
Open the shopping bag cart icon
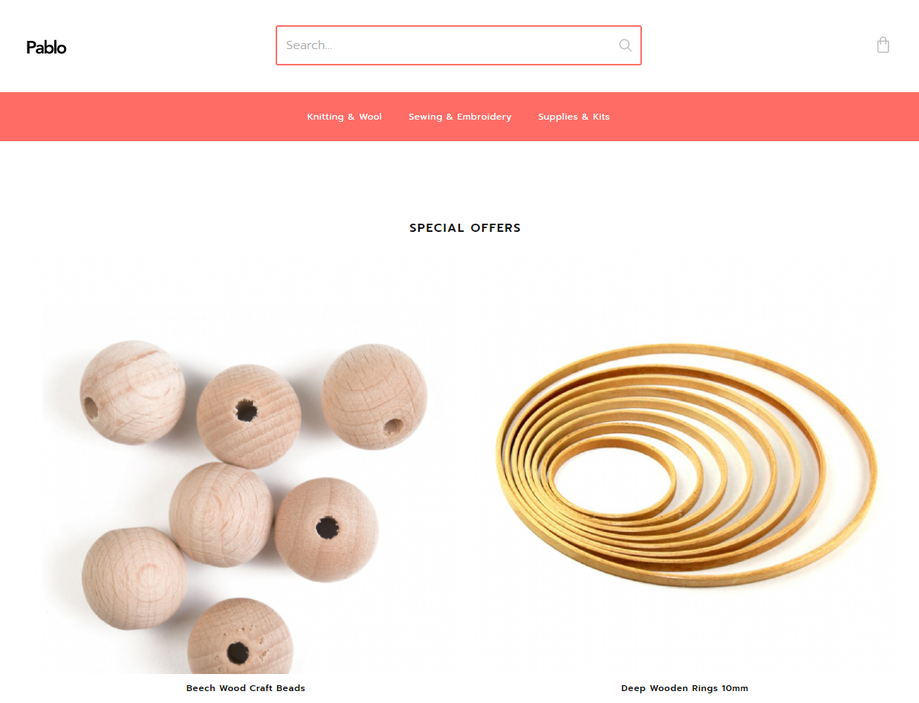883,45
